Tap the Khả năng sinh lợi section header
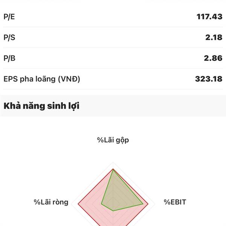 pyautogui.click(x=41, y=106)
